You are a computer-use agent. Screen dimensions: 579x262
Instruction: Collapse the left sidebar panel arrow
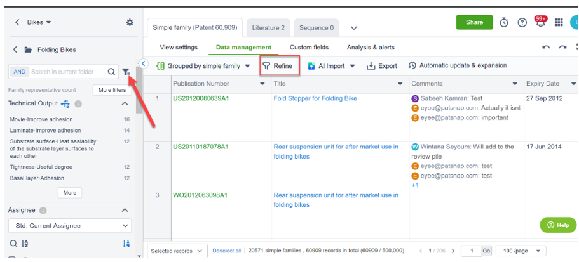143,63
